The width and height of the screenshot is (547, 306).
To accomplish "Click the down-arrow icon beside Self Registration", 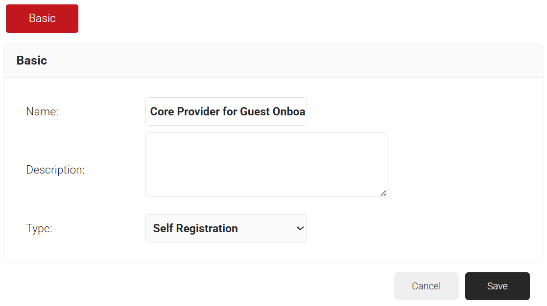I will [x=300, y=228].
